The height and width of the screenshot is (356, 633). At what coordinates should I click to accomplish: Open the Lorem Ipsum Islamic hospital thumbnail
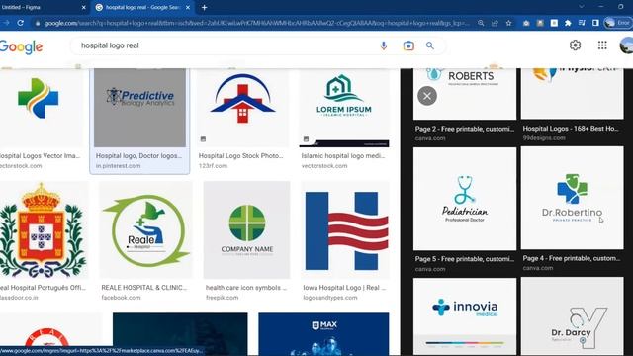click(x=344, y=108)
